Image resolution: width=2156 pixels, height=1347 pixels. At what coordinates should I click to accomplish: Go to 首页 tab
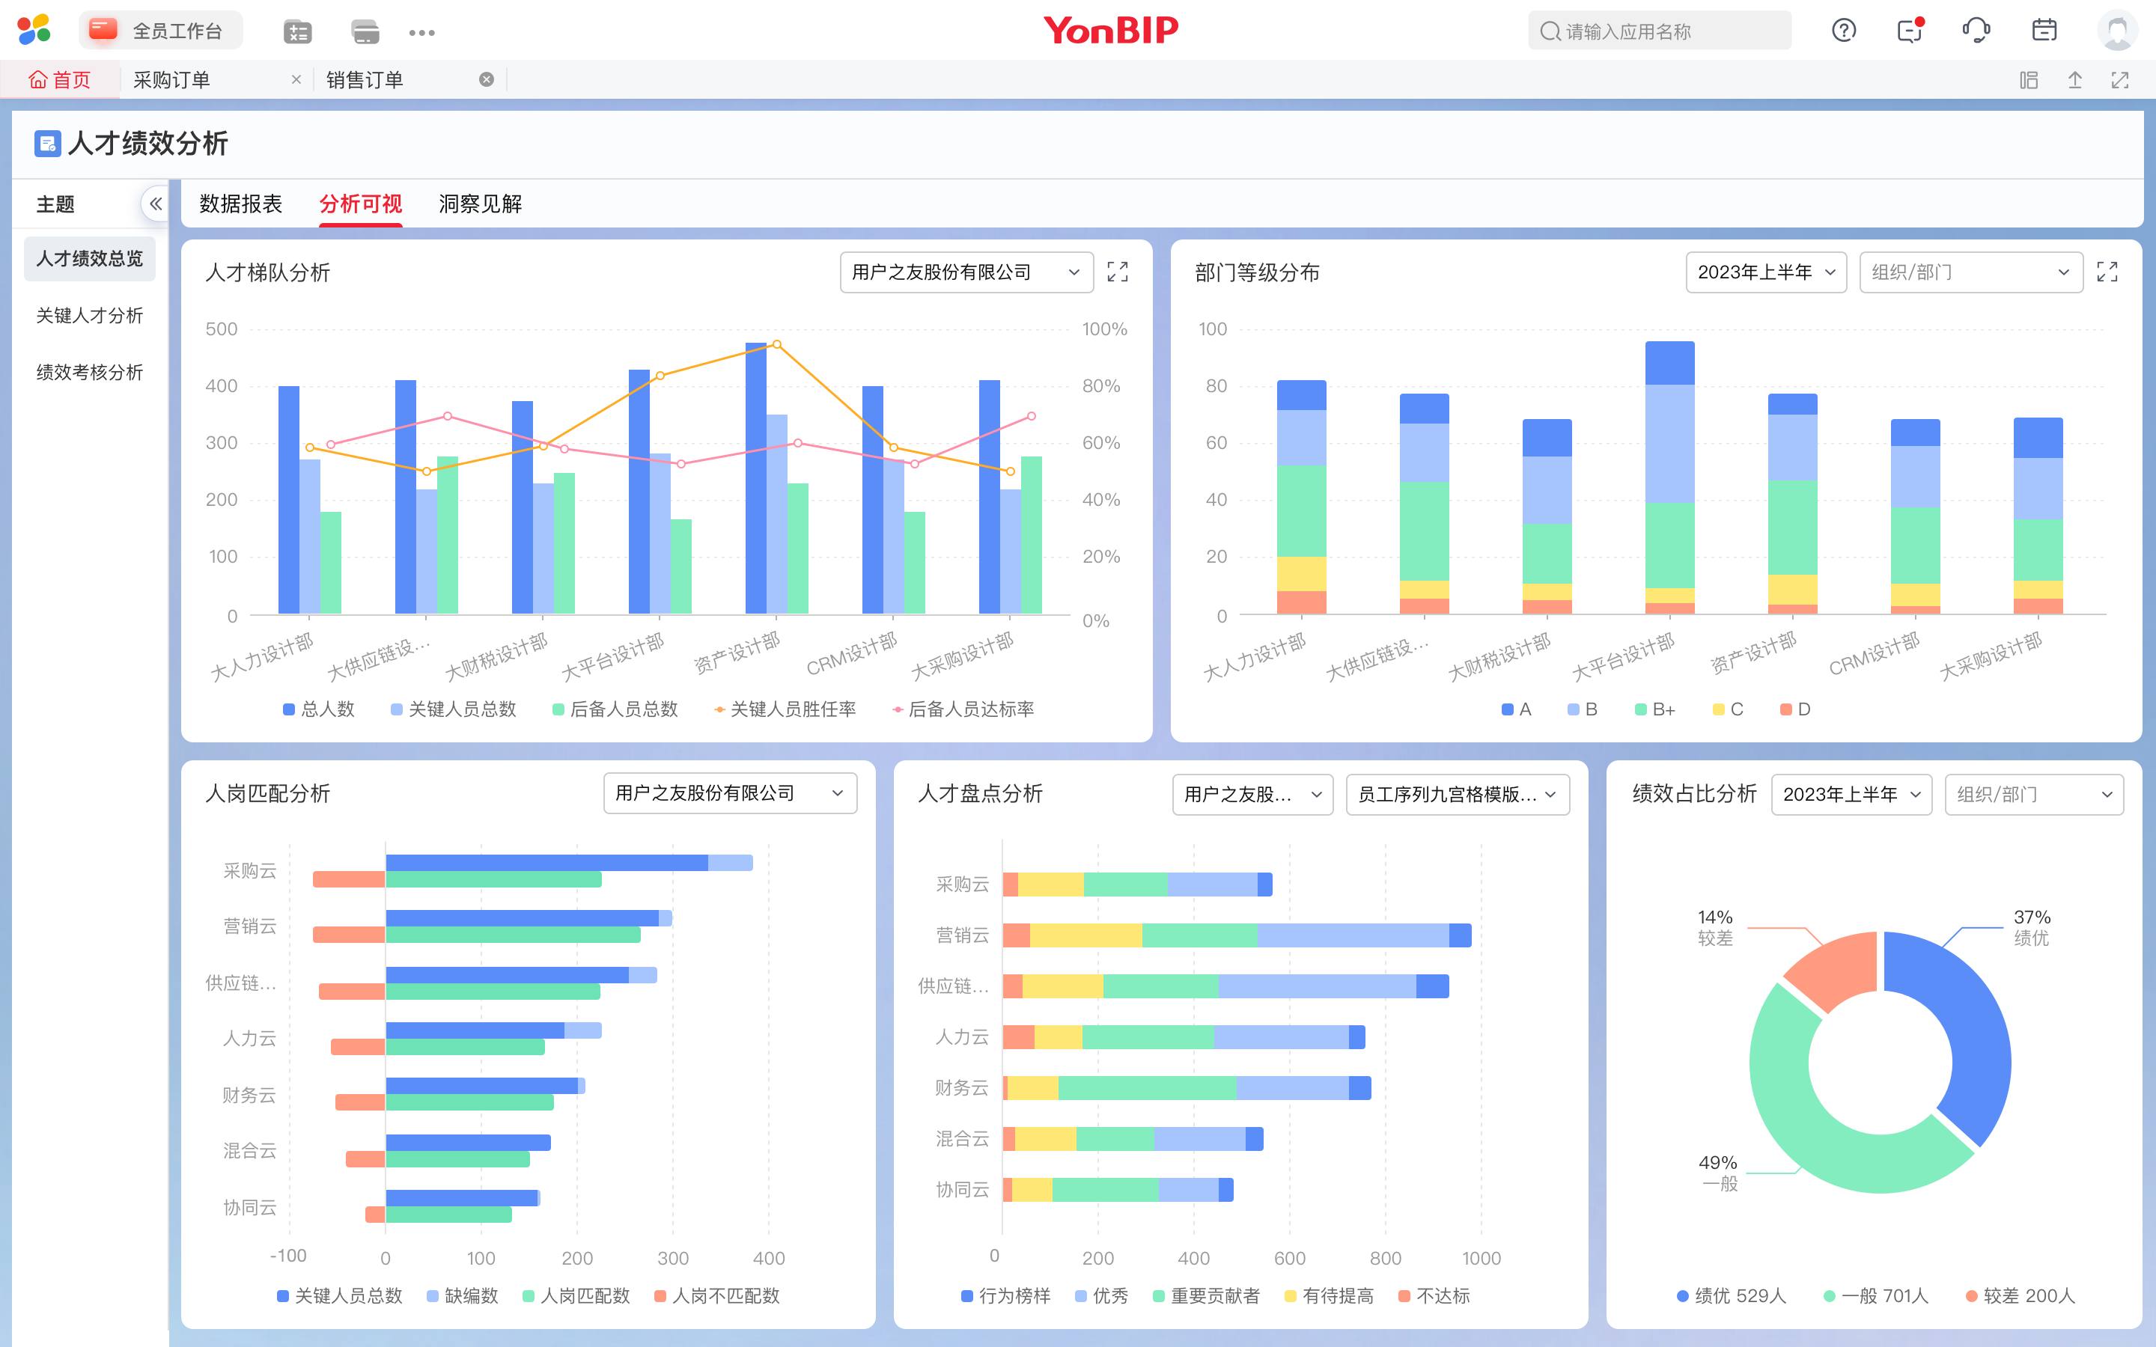tap(60, 79)
